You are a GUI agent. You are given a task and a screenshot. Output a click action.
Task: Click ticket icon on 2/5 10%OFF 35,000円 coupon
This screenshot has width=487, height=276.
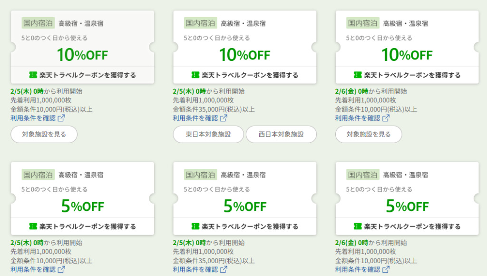coord(195,75)
